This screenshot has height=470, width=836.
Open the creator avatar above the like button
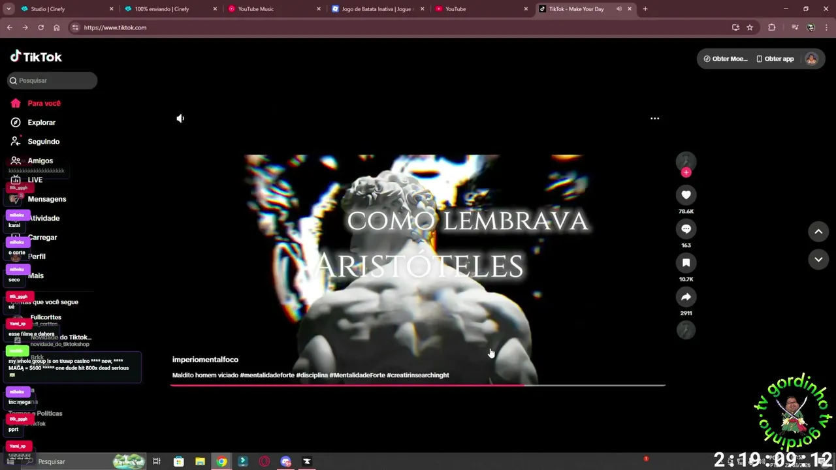pos(686,161)
